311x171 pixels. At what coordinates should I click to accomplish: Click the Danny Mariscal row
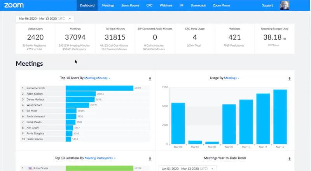[85, 99]
